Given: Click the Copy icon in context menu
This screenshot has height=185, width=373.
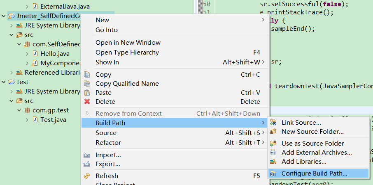Looking at the screenshot, I should pos(87,75).
